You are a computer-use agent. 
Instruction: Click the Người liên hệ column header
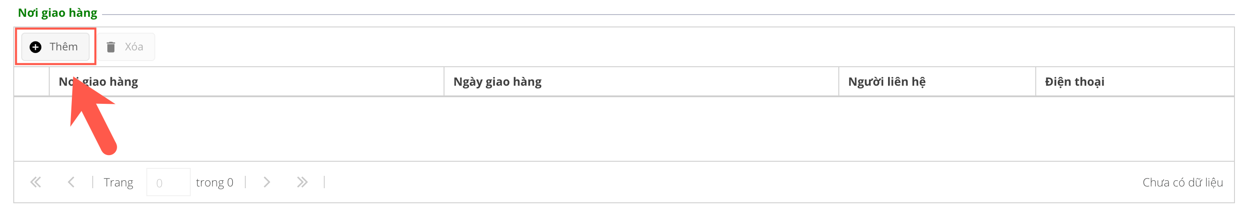(x=887, y=82)
